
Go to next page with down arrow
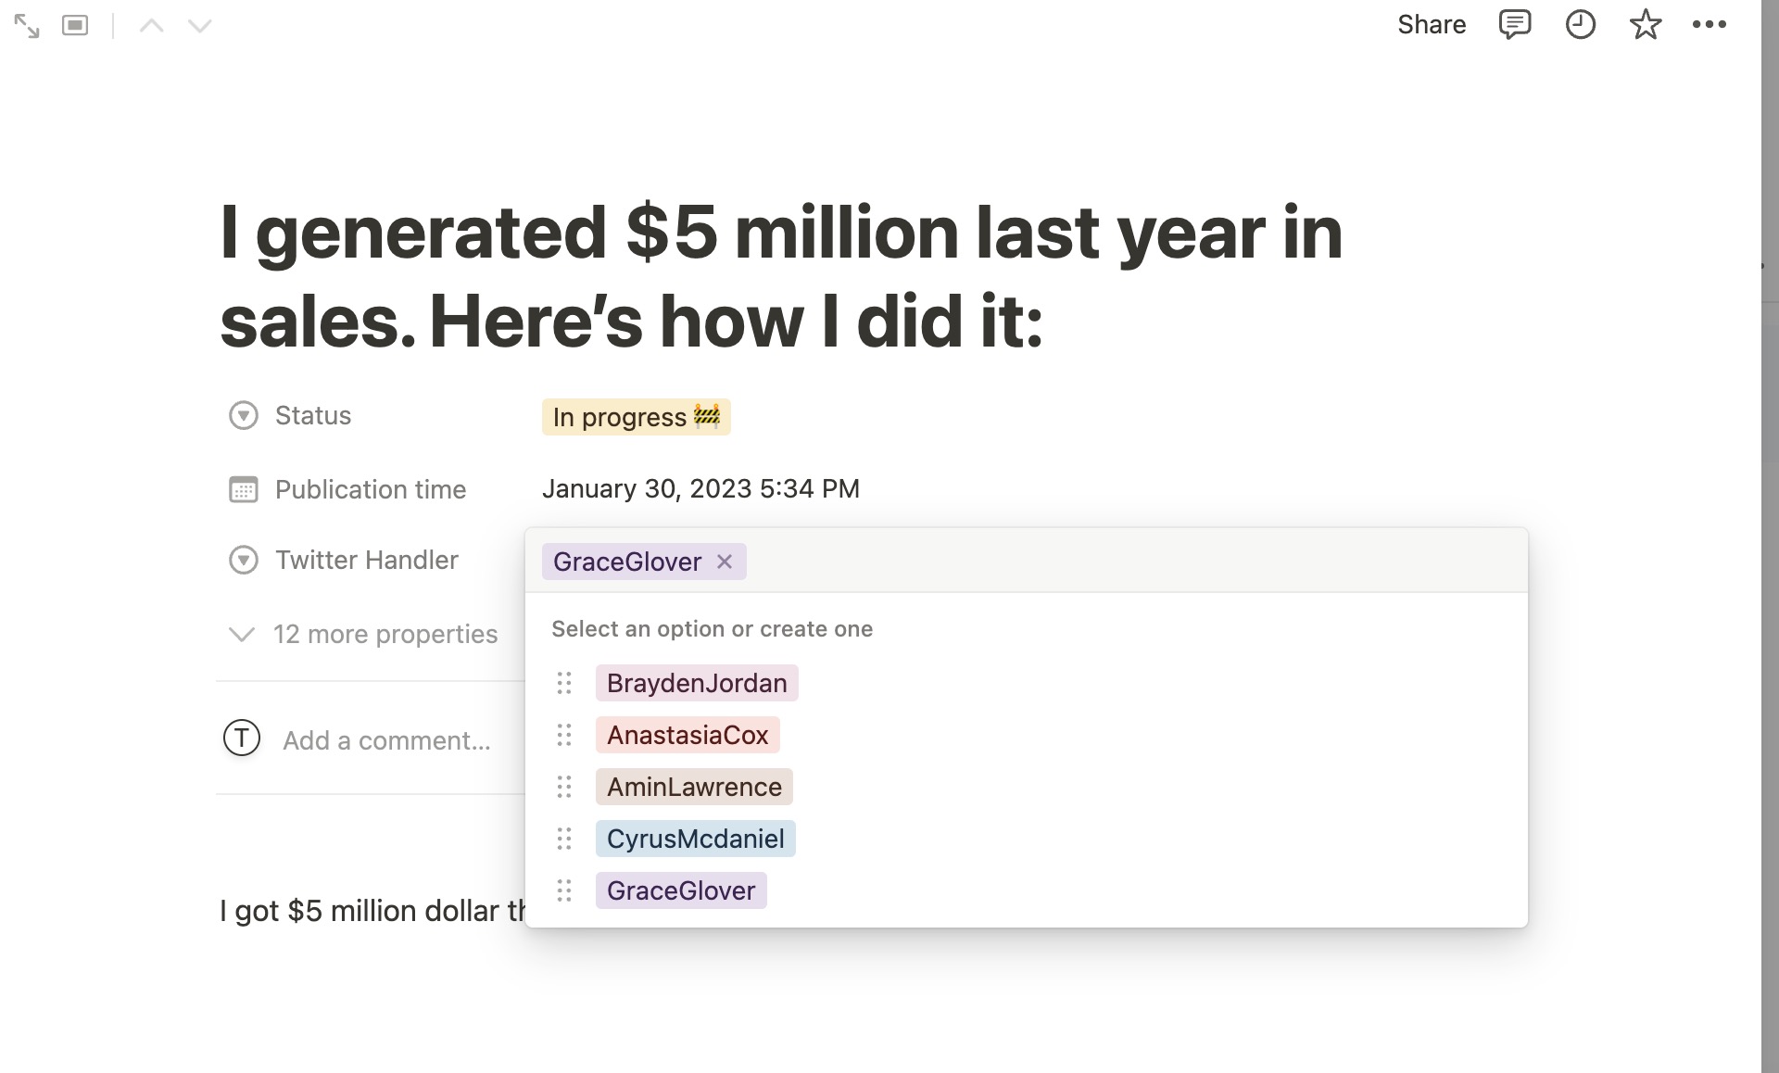pyautogui.click(x=200, y=26)
